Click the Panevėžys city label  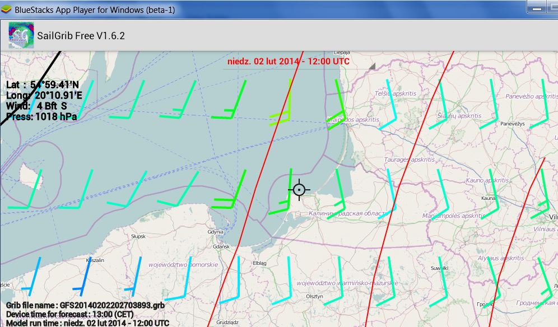[x=513, y=124]
